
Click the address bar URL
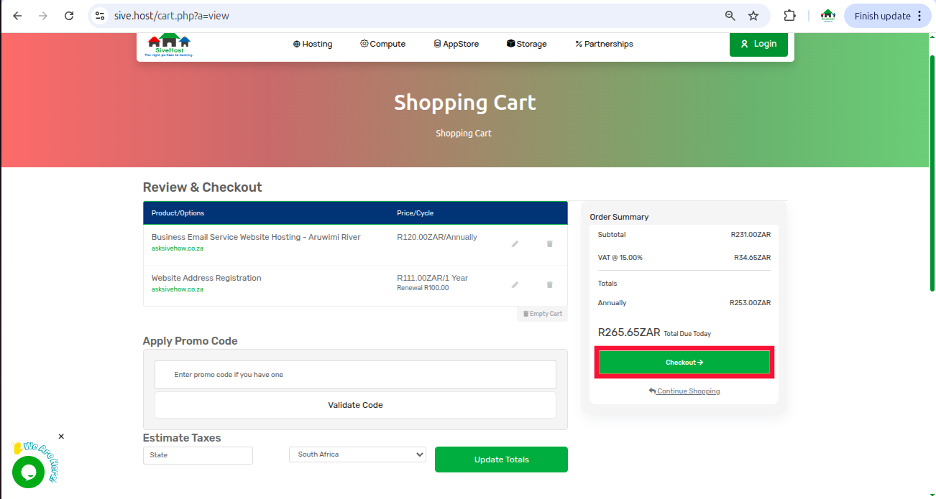(171, 16)
